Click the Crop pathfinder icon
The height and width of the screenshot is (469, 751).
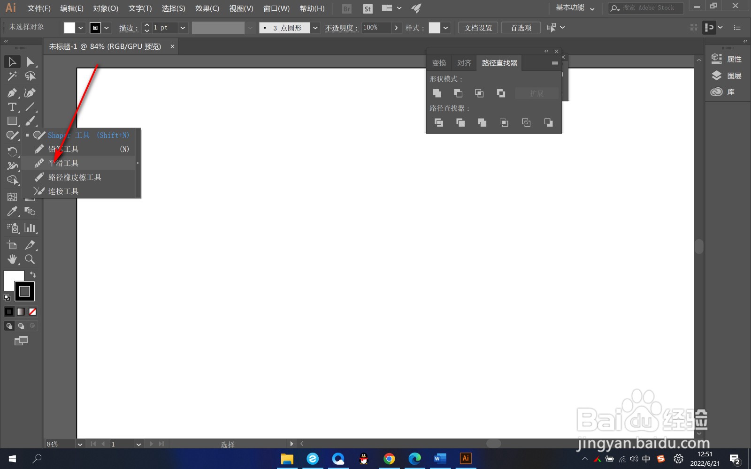pos(504,122)
